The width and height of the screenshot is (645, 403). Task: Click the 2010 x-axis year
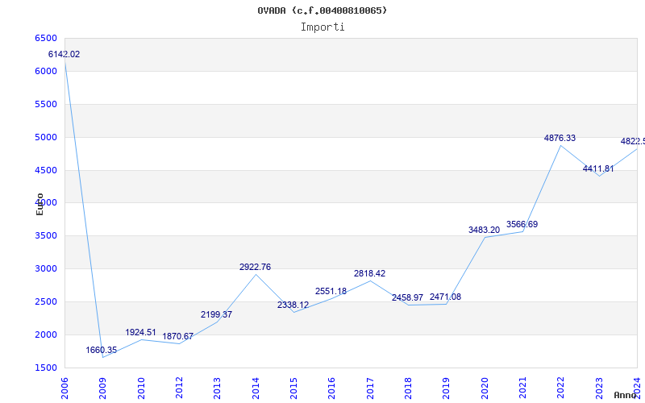pos(141,388)
